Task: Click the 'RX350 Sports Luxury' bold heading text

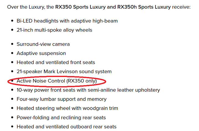Action: point(80,7)
